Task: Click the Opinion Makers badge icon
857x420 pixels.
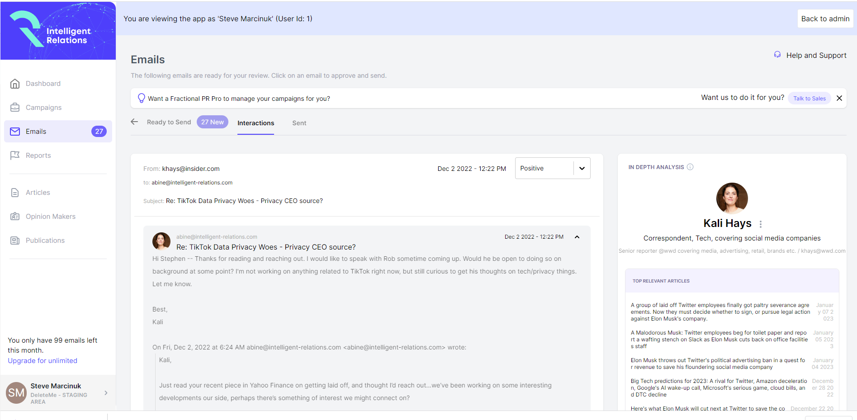Action: [x=15, y=217]
